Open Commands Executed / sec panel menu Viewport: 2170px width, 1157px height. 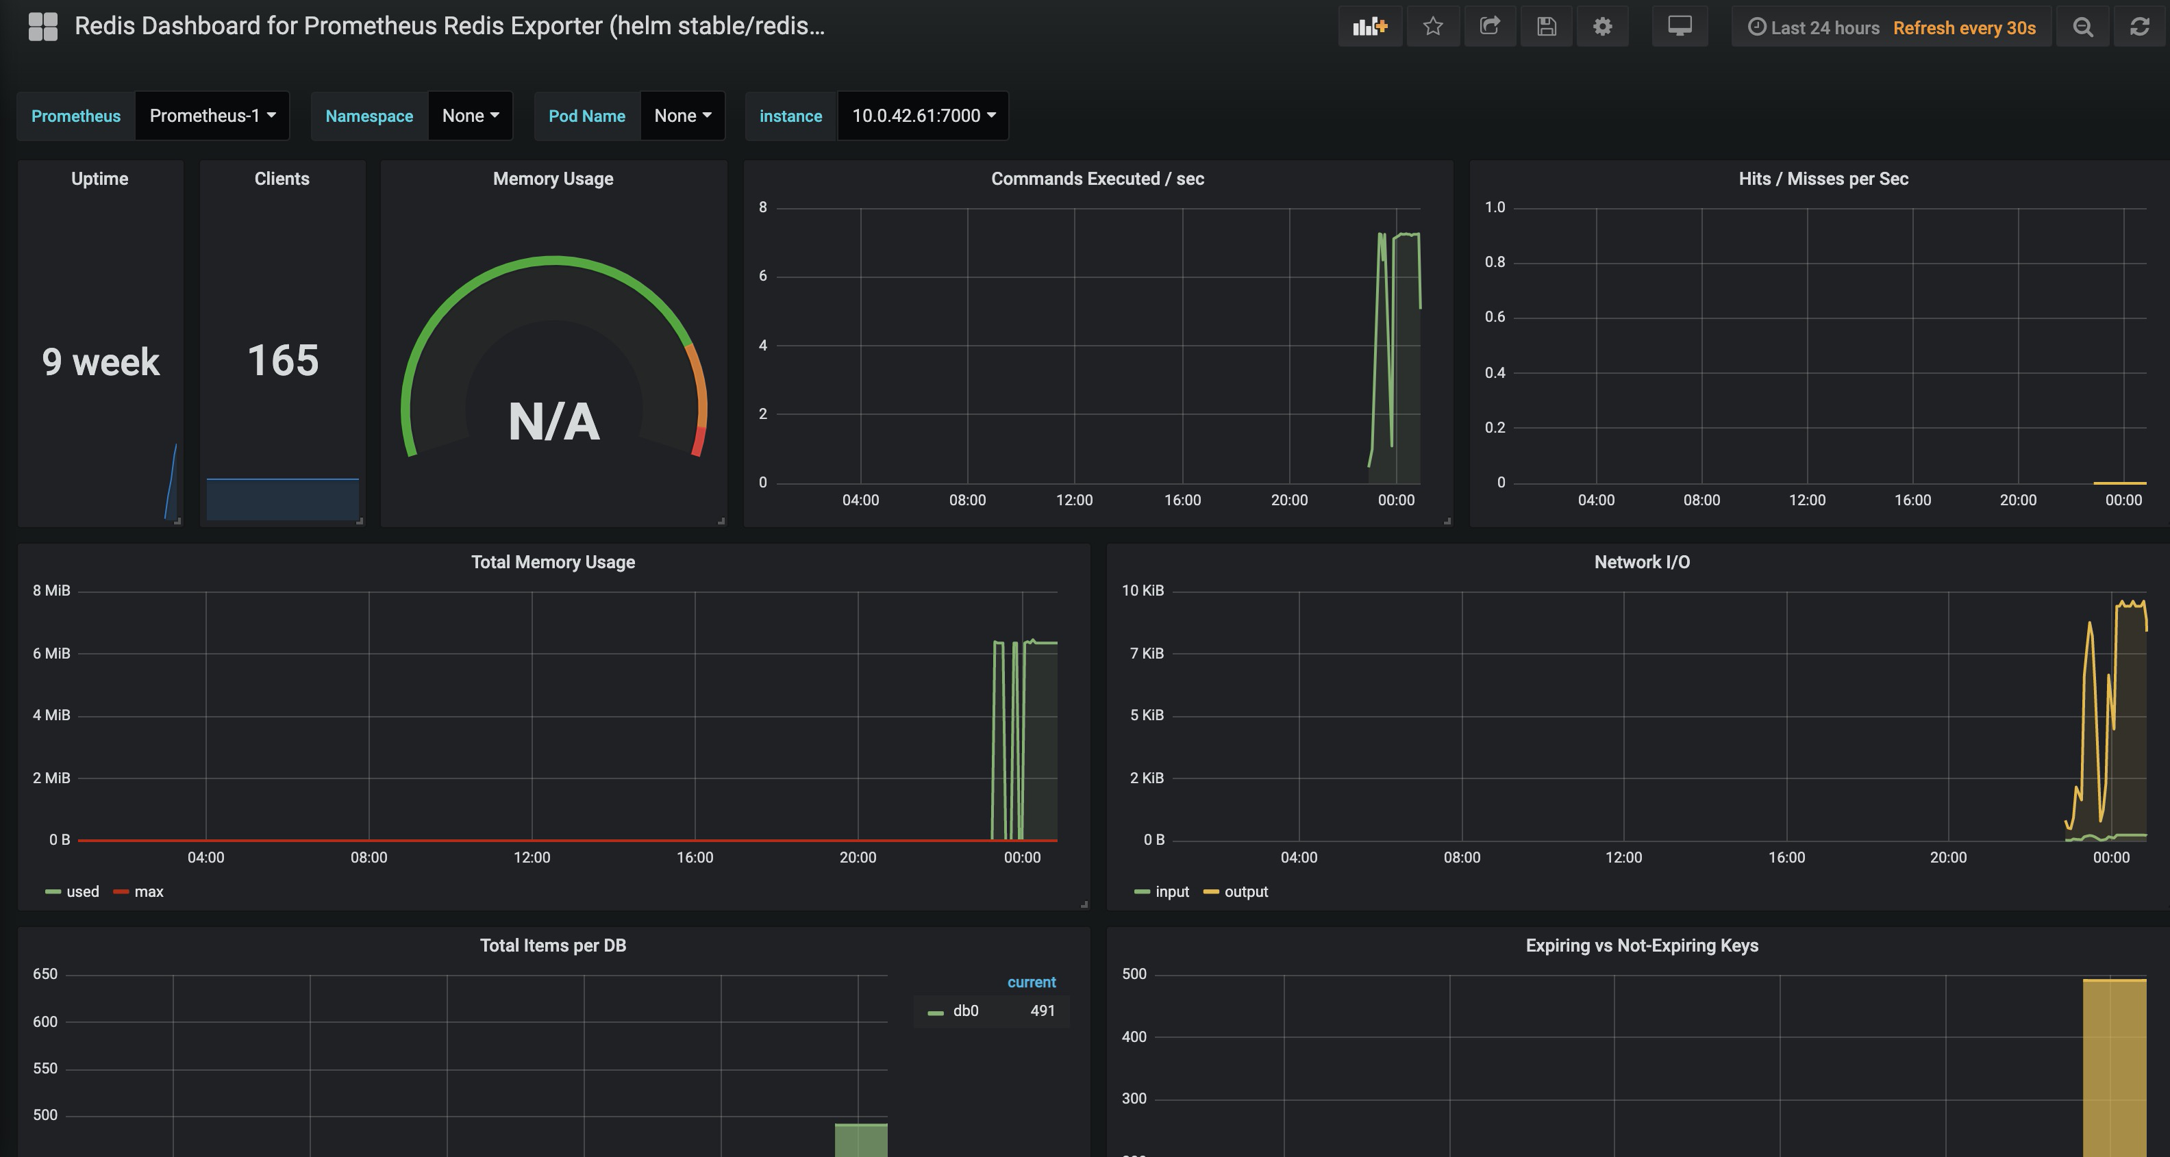click(1097, 179)
